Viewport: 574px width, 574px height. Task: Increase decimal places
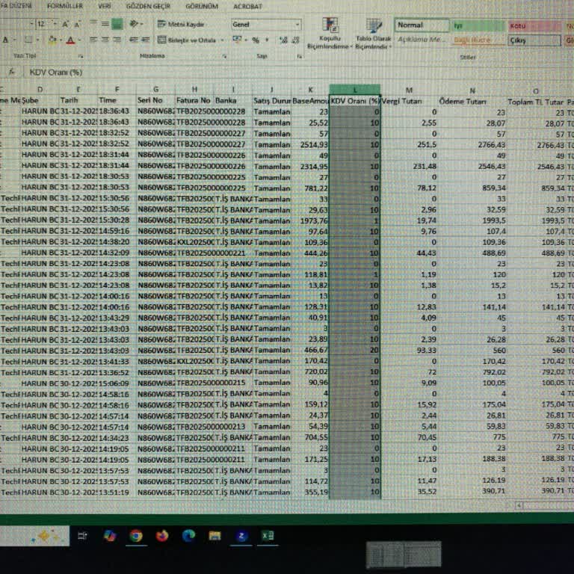pos(283,40)
